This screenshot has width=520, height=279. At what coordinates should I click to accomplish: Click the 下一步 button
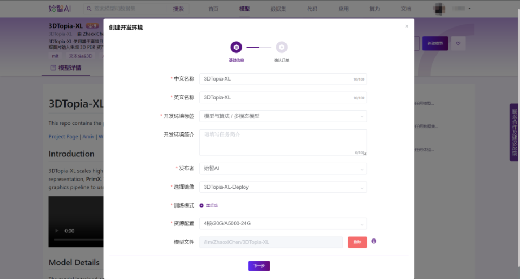259,266
